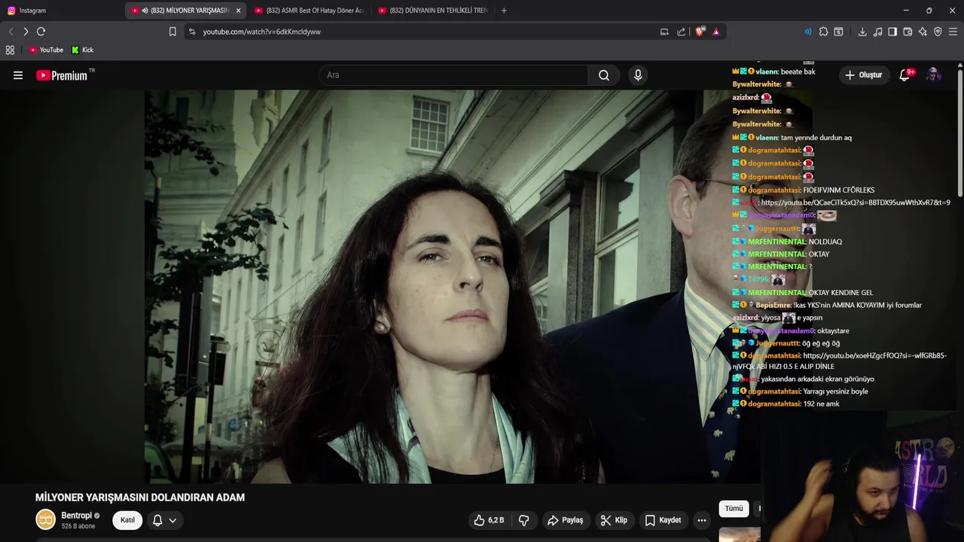964x542 pixels.
Task: Open the tab search icon in toolbar
Action: [838, 32]
